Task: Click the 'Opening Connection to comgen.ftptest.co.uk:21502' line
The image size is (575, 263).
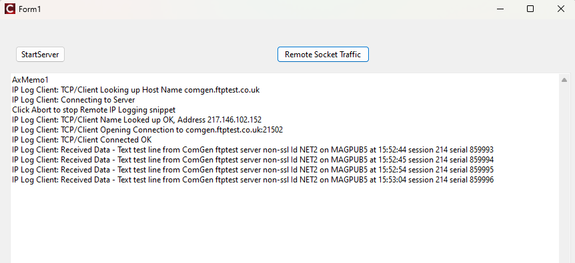Action: [147, 130]
